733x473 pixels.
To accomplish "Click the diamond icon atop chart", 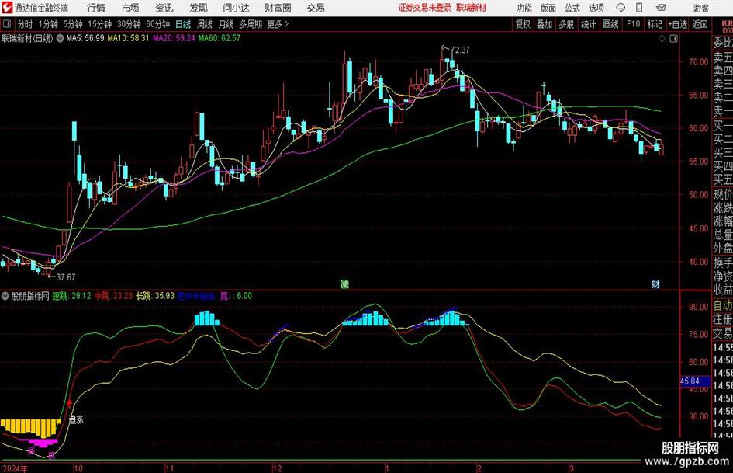I will [x=662, y=39].
